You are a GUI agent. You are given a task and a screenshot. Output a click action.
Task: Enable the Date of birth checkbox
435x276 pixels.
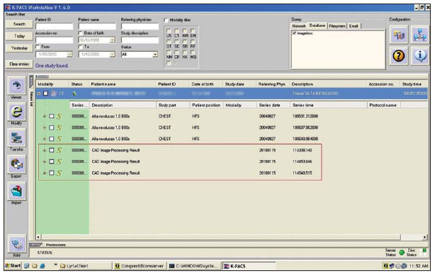coord(81,33)
